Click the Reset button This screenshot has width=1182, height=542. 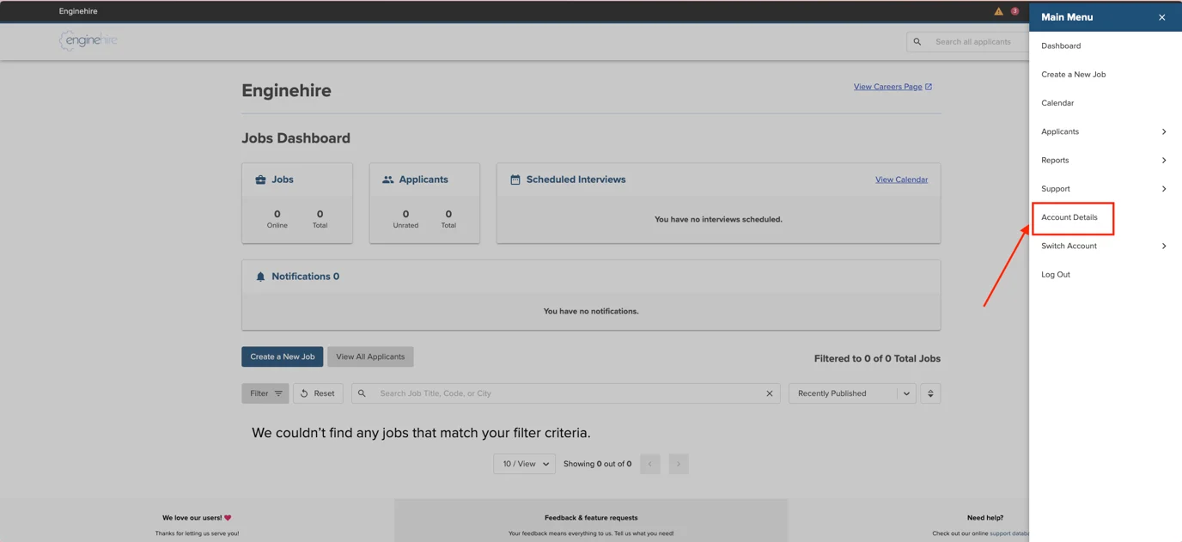pyautogui.click(x=318, y=393)
